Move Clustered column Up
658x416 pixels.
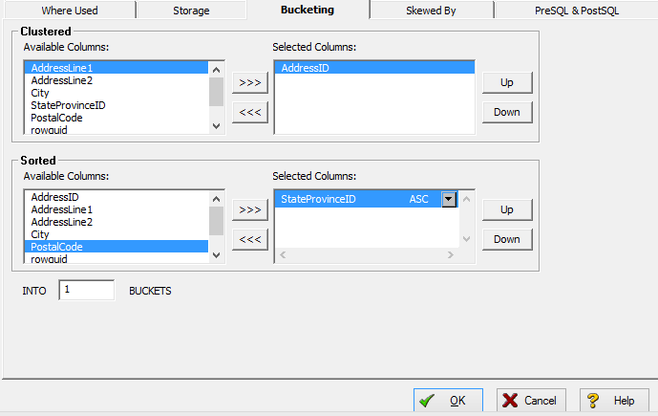[507, 83]
